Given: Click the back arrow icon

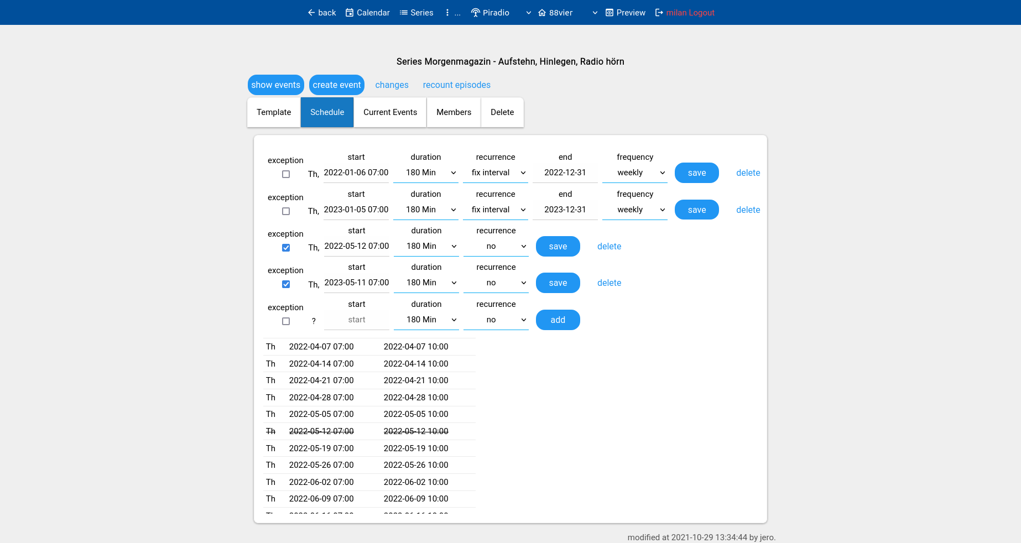Looking at the screenshot, I should (x=311, y=13).
